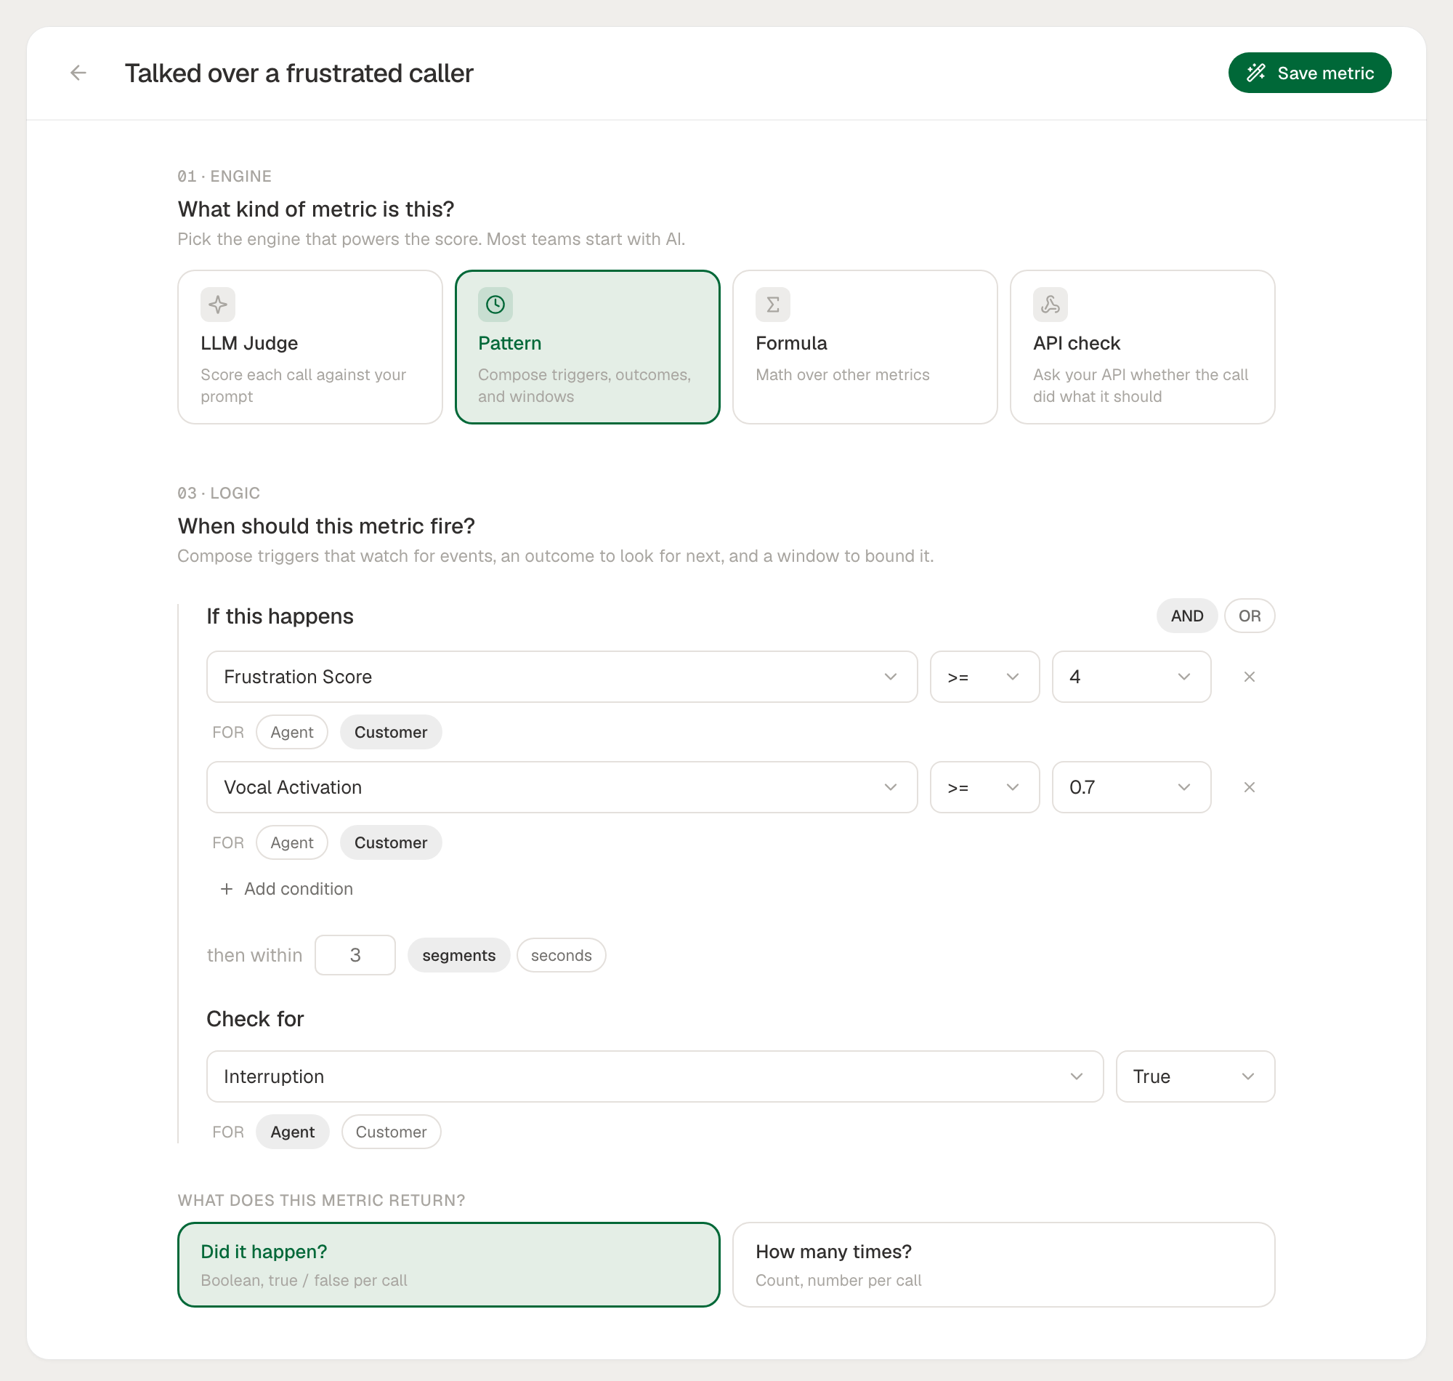This screenshot has height=1381, width=1453.
Task: Open the Interruption outcome dropdown
Action: point(654,1076)
